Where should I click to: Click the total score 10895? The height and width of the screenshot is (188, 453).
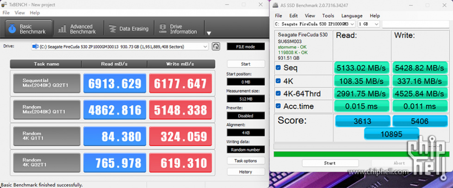click(x=391, y=133)
